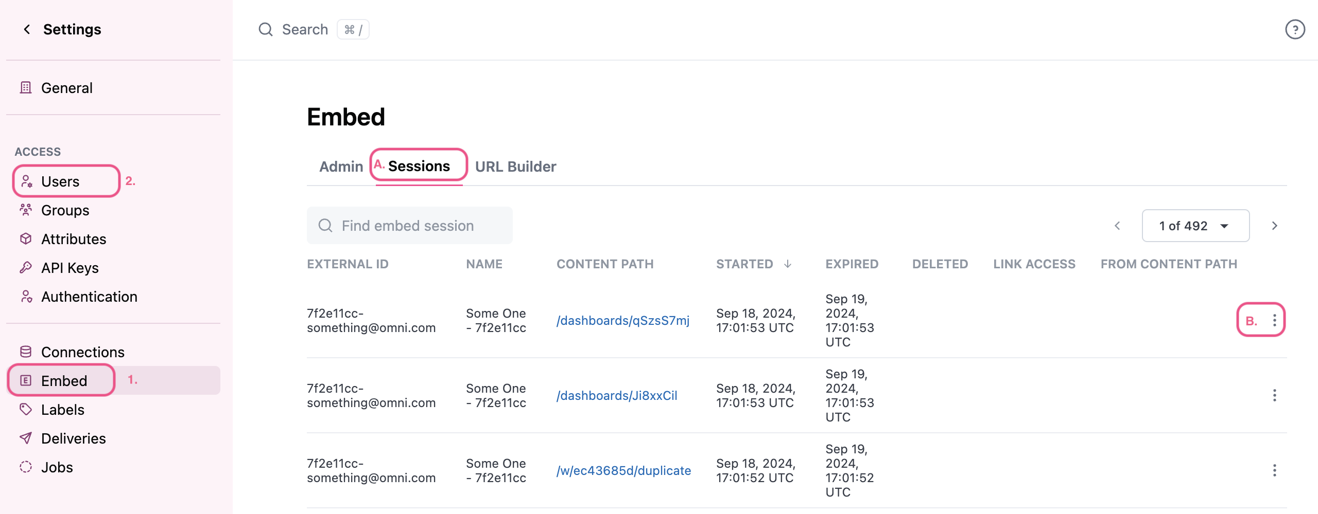The image size is (1318, 514).
Task: Open the /dashboards/qSzsS7mj link
Action: click(622, 321)
